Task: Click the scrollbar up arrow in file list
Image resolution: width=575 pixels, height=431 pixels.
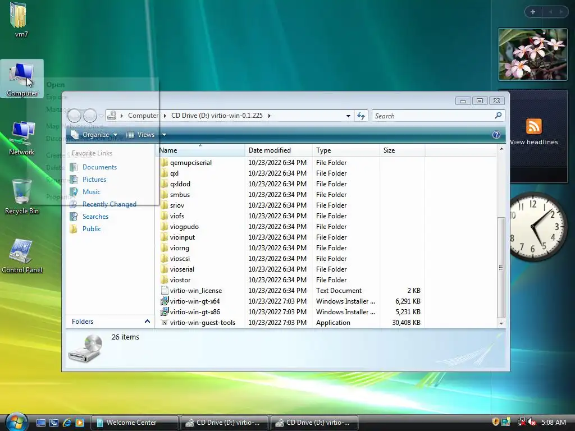Action: [x=501, y=149]
